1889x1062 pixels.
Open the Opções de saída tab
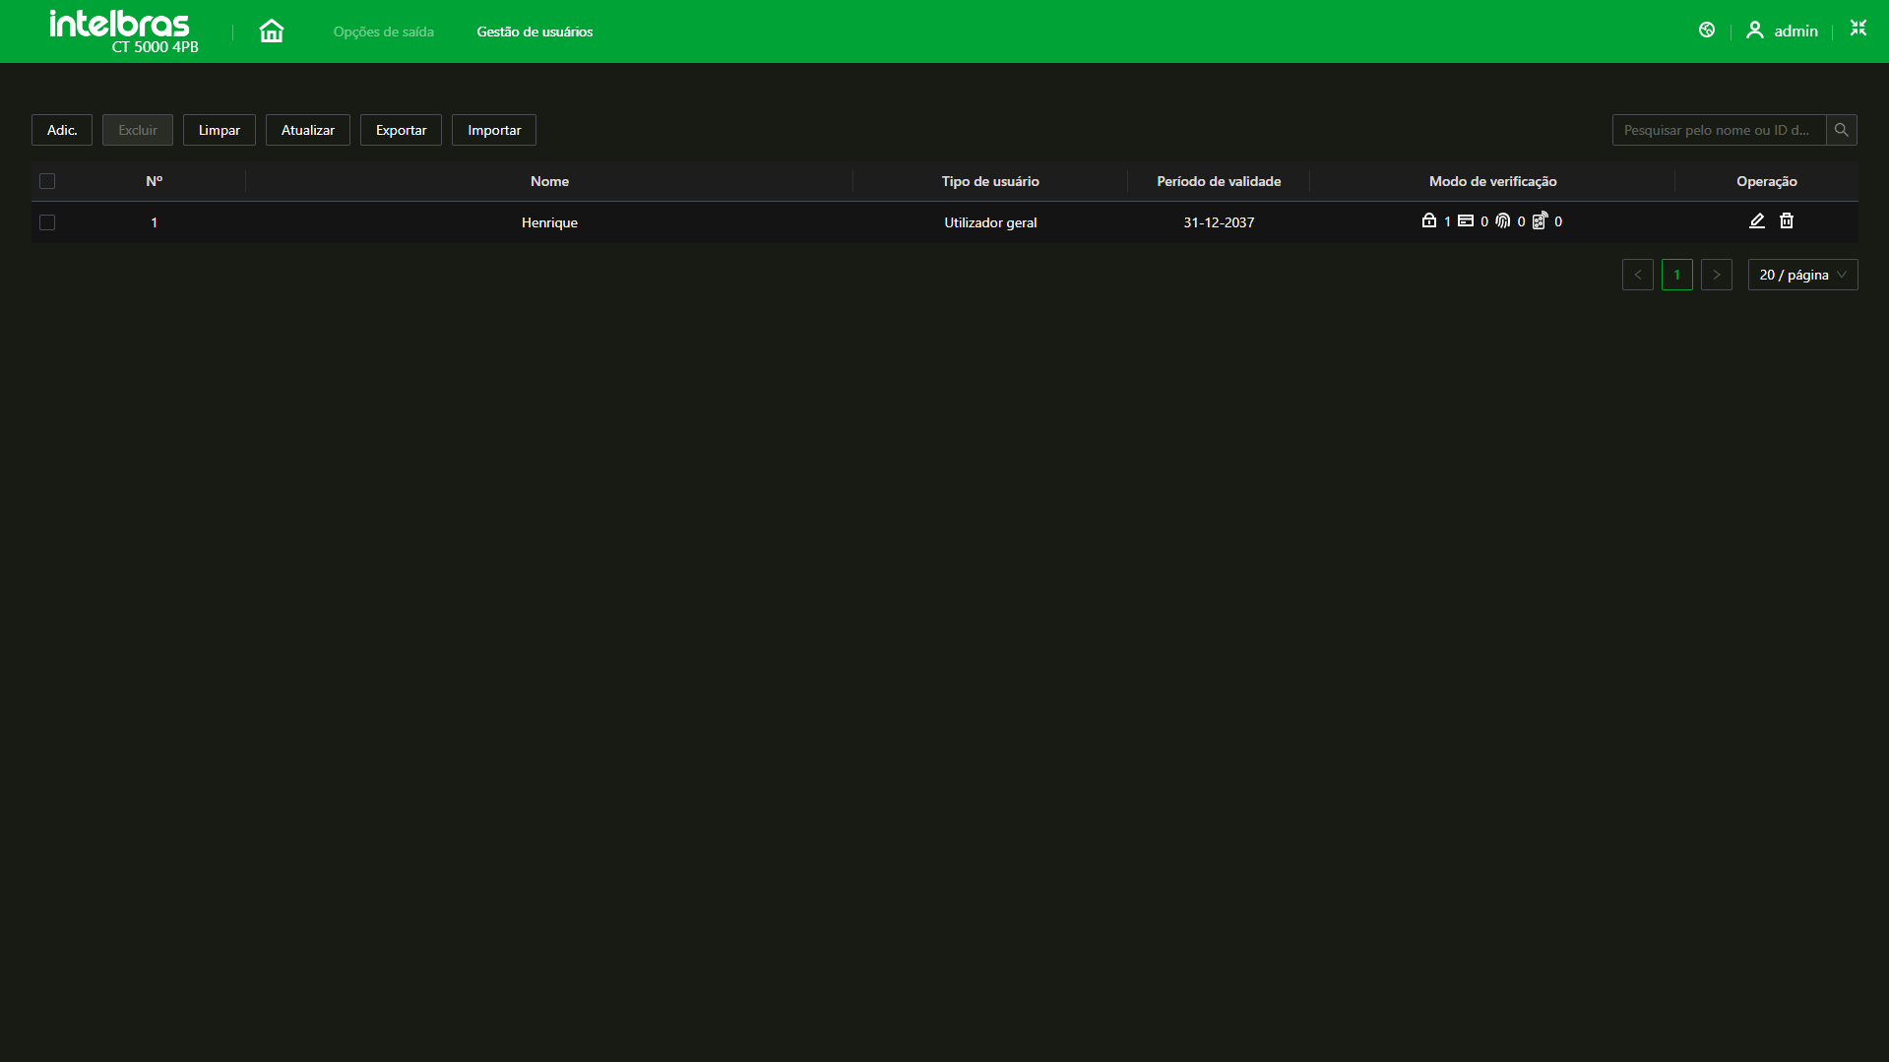(x=383, y=31)
